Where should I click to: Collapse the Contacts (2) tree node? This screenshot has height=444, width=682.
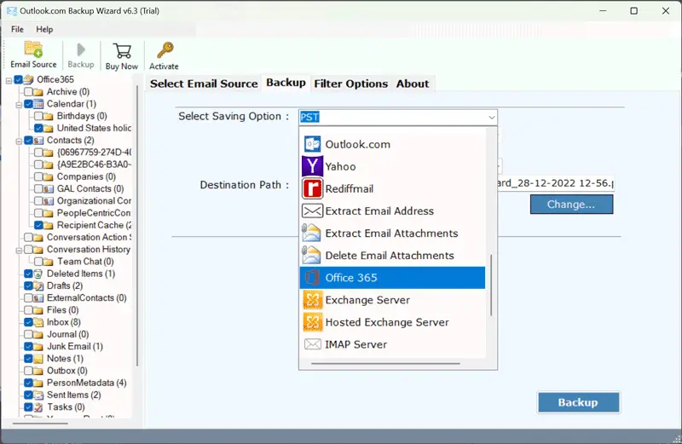click(18, 141)
